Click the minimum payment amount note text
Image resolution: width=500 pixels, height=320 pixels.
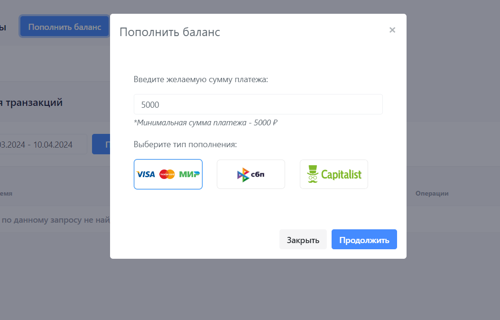tap(206, 123)
